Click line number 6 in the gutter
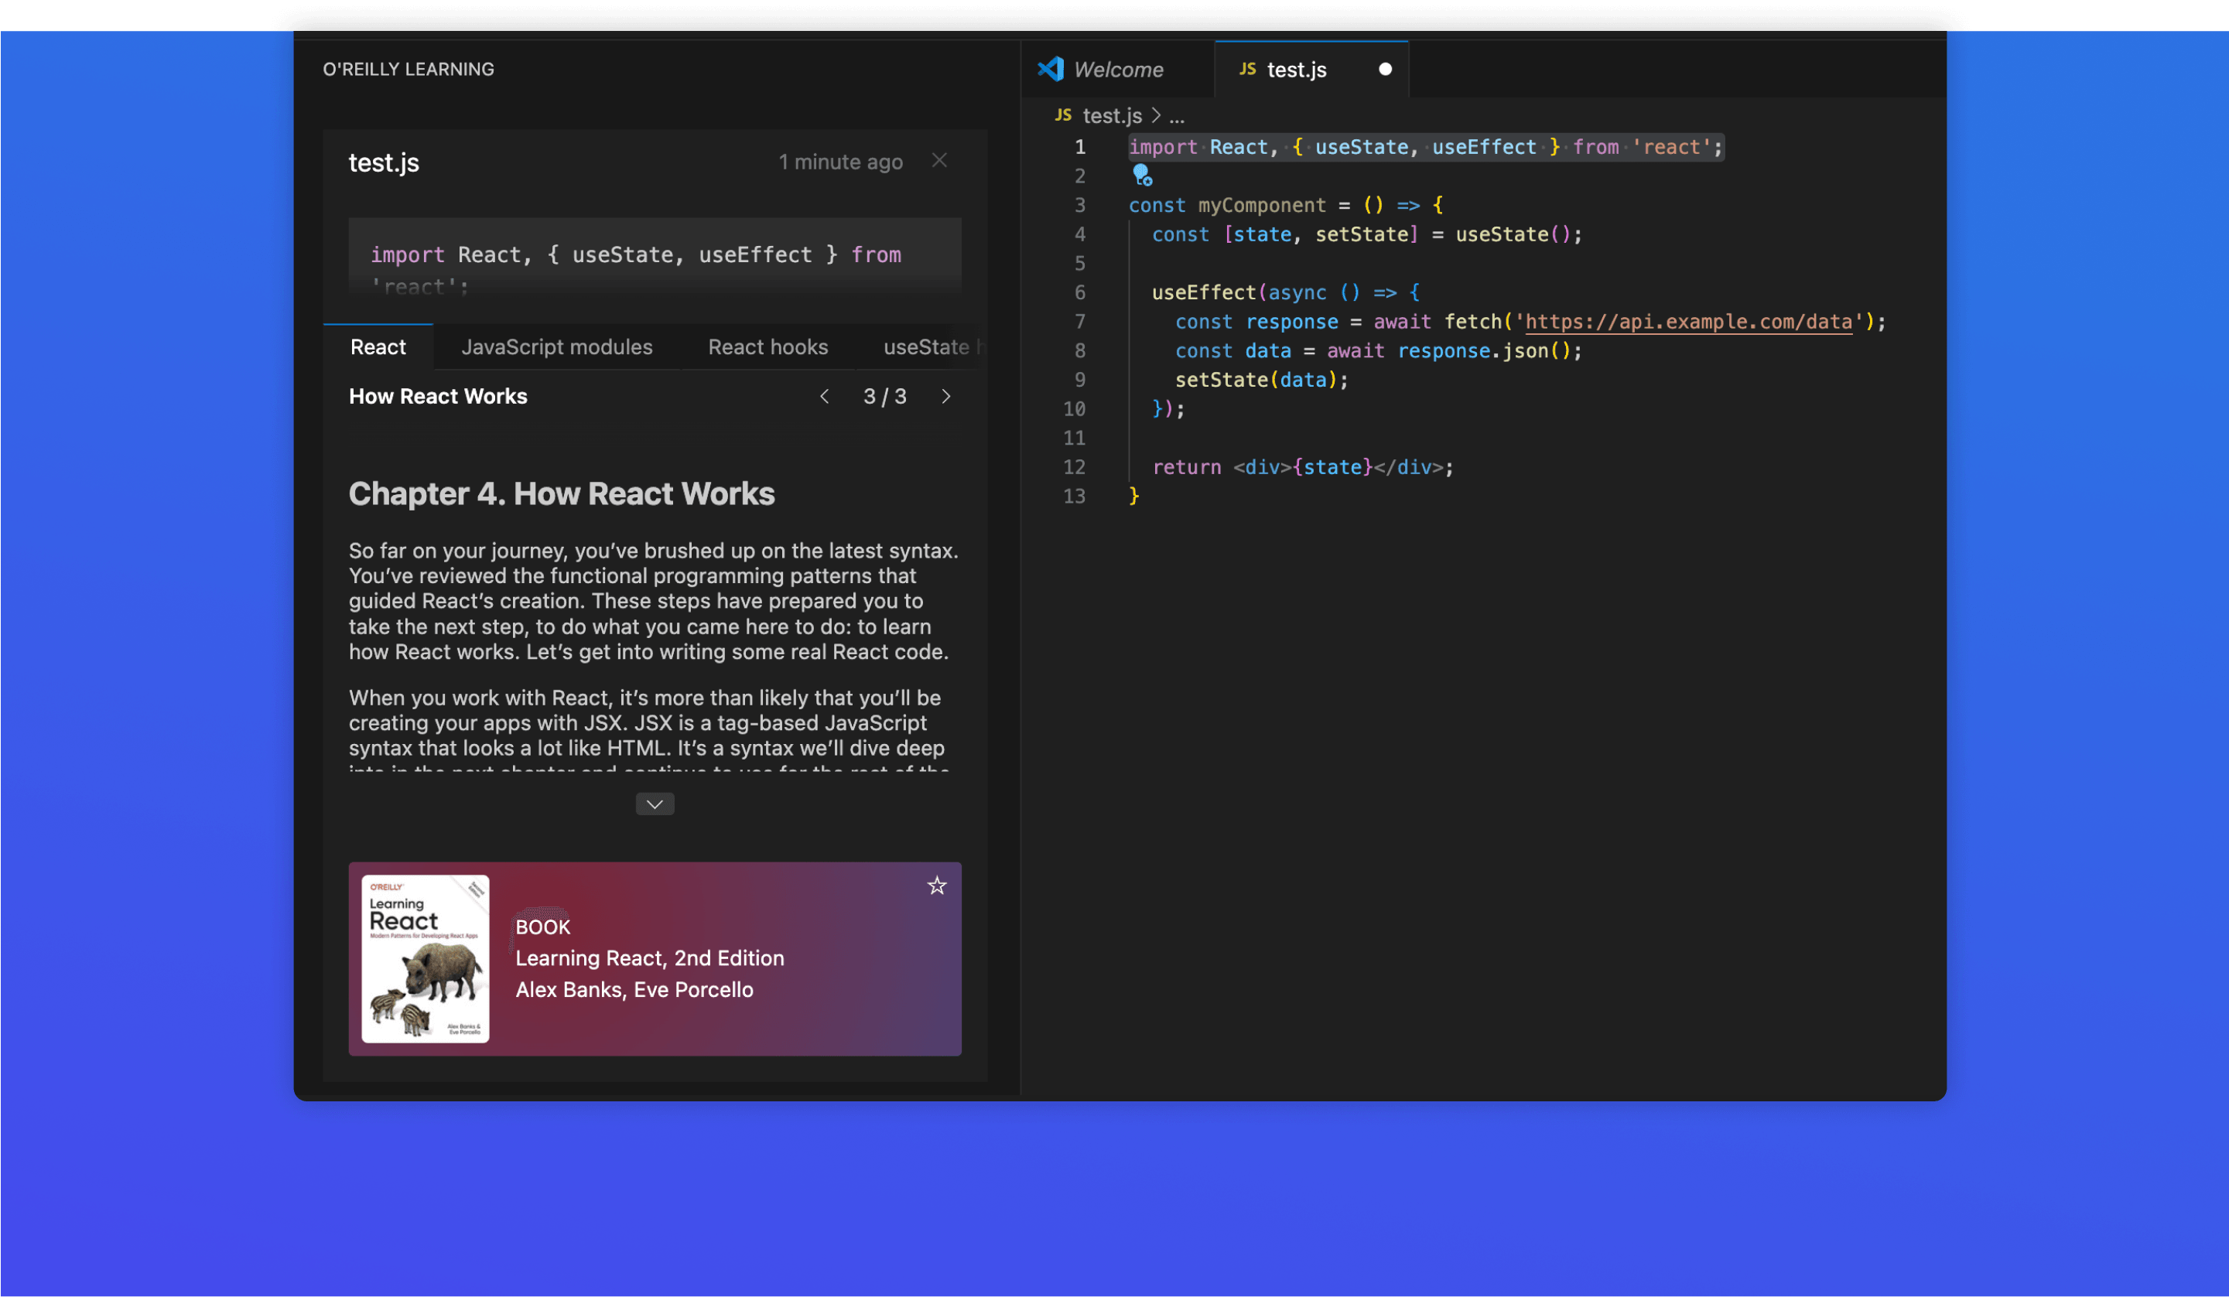This screenshot has height=1297, width=2229. coord(1079,292)
